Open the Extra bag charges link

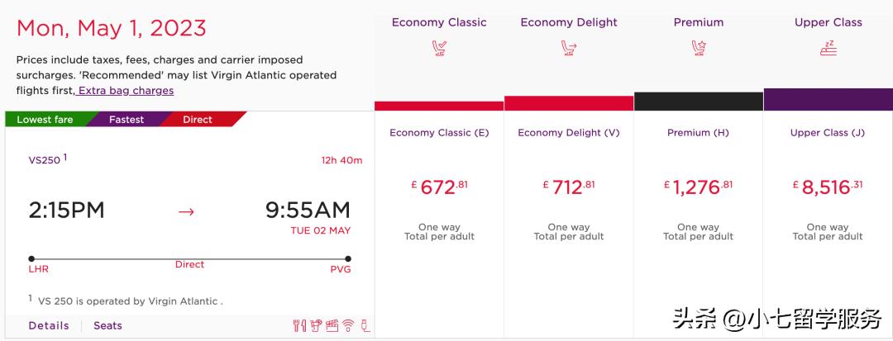(126, 91)
